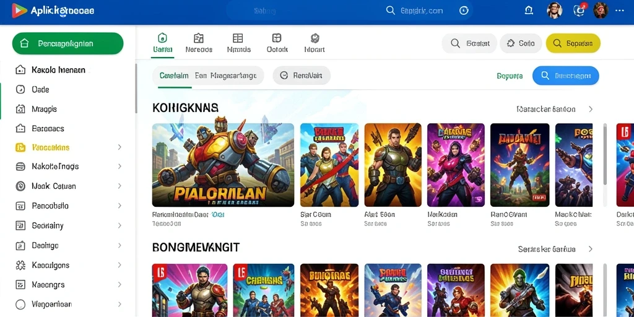
Task: Click the icon beside Baroaacs
Action: pos(20,129)
